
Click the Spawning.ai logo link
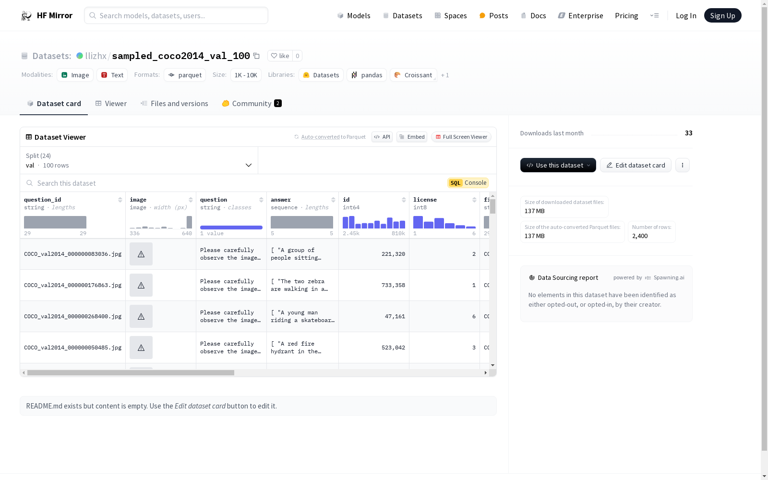[665, 278]
